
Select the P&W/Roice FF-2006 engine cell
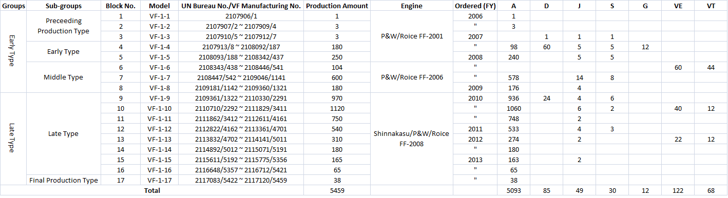pyautogui.click(x=411, y=77)
